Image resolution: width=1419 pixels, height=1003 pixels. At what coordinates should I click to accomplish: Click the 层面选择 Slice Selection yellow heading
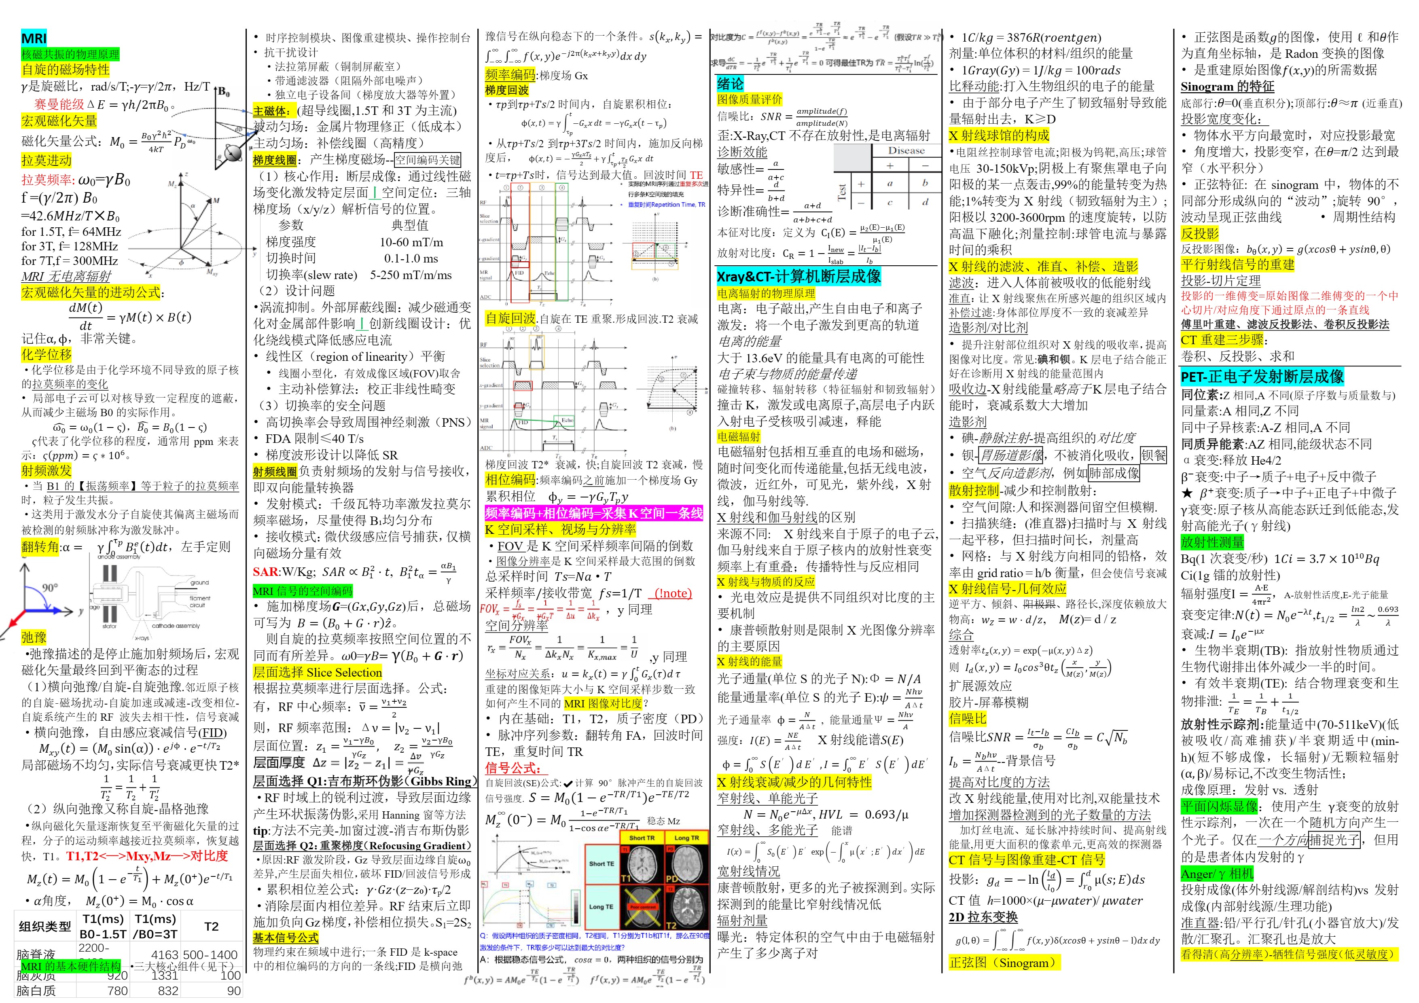[317, 673]
